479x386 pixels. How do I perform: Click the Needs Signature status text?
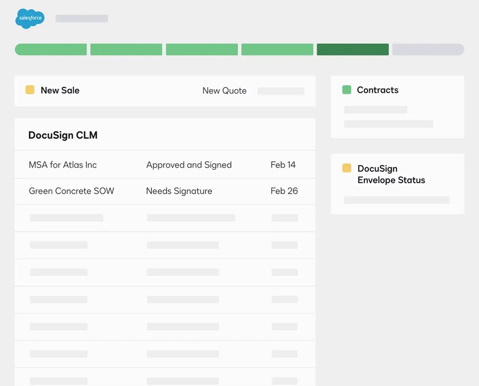coord(179,191)
